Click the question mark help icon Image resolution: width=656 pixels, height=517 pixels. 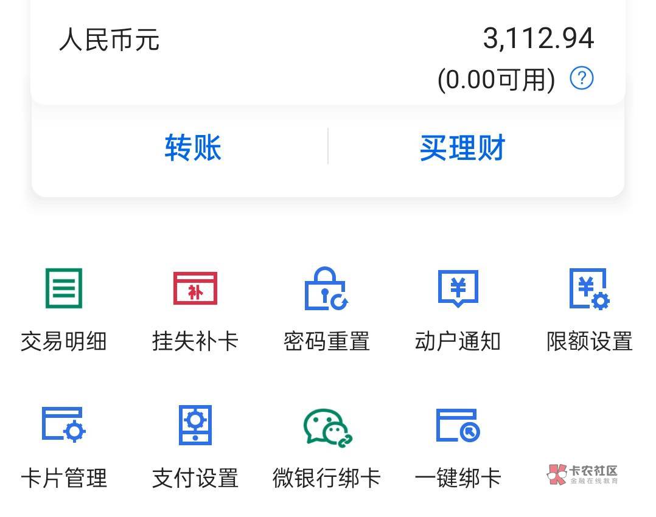[581, 78]
